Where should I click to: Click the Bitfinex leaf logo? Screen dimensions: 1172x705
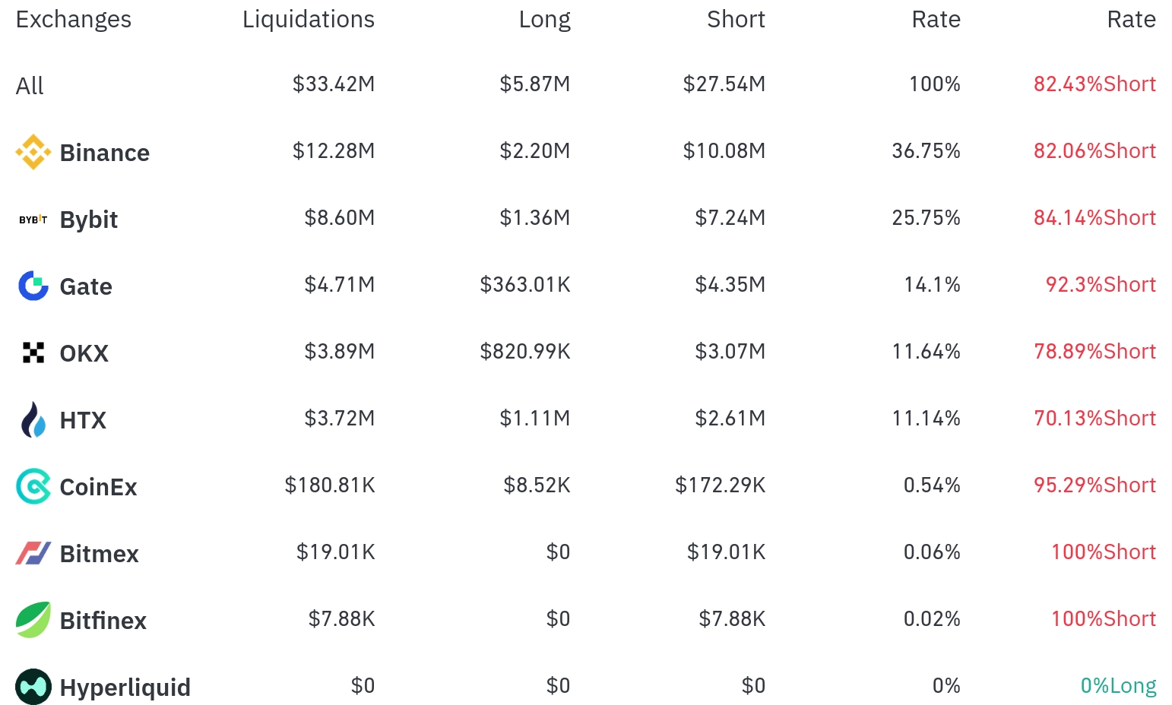[33, 620]
